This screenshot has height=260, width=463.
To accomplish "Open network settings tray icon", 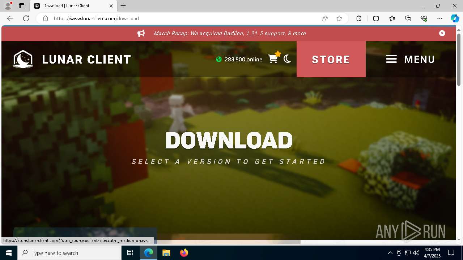I will pyautogui.click(x=408, y=253).
